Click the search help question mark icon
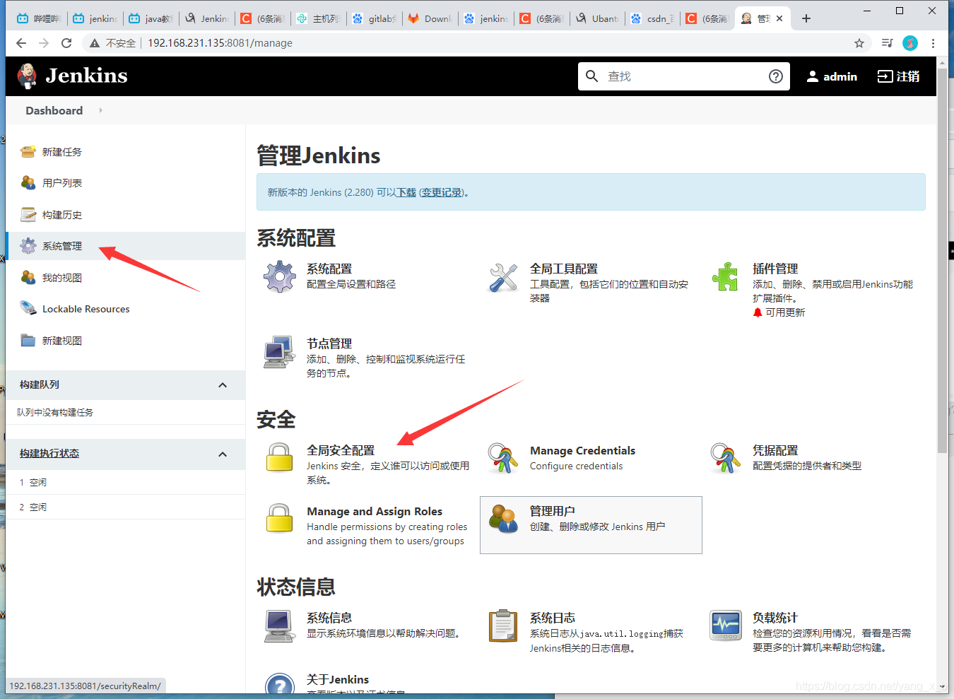 coord(776,76)
